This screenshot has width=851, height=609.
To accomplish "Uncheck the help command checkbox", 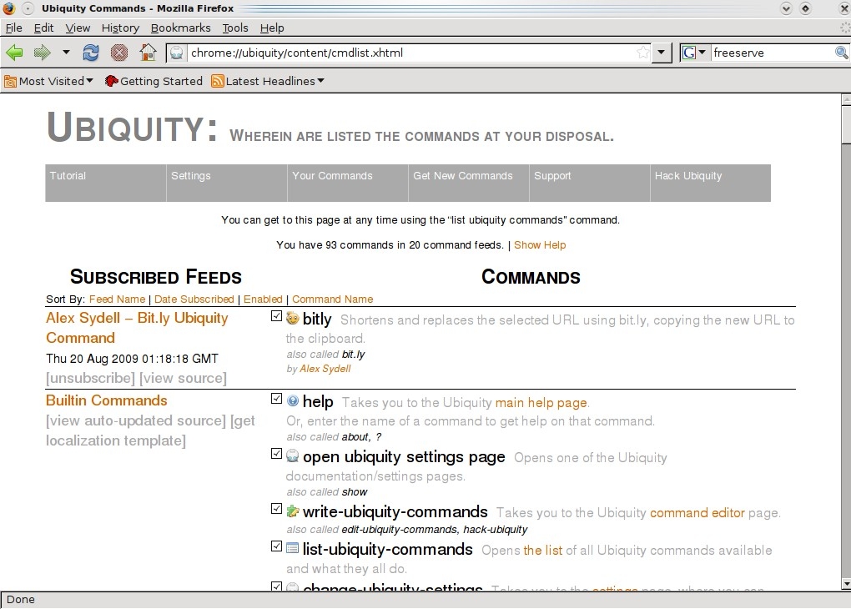I will (276, 399).
